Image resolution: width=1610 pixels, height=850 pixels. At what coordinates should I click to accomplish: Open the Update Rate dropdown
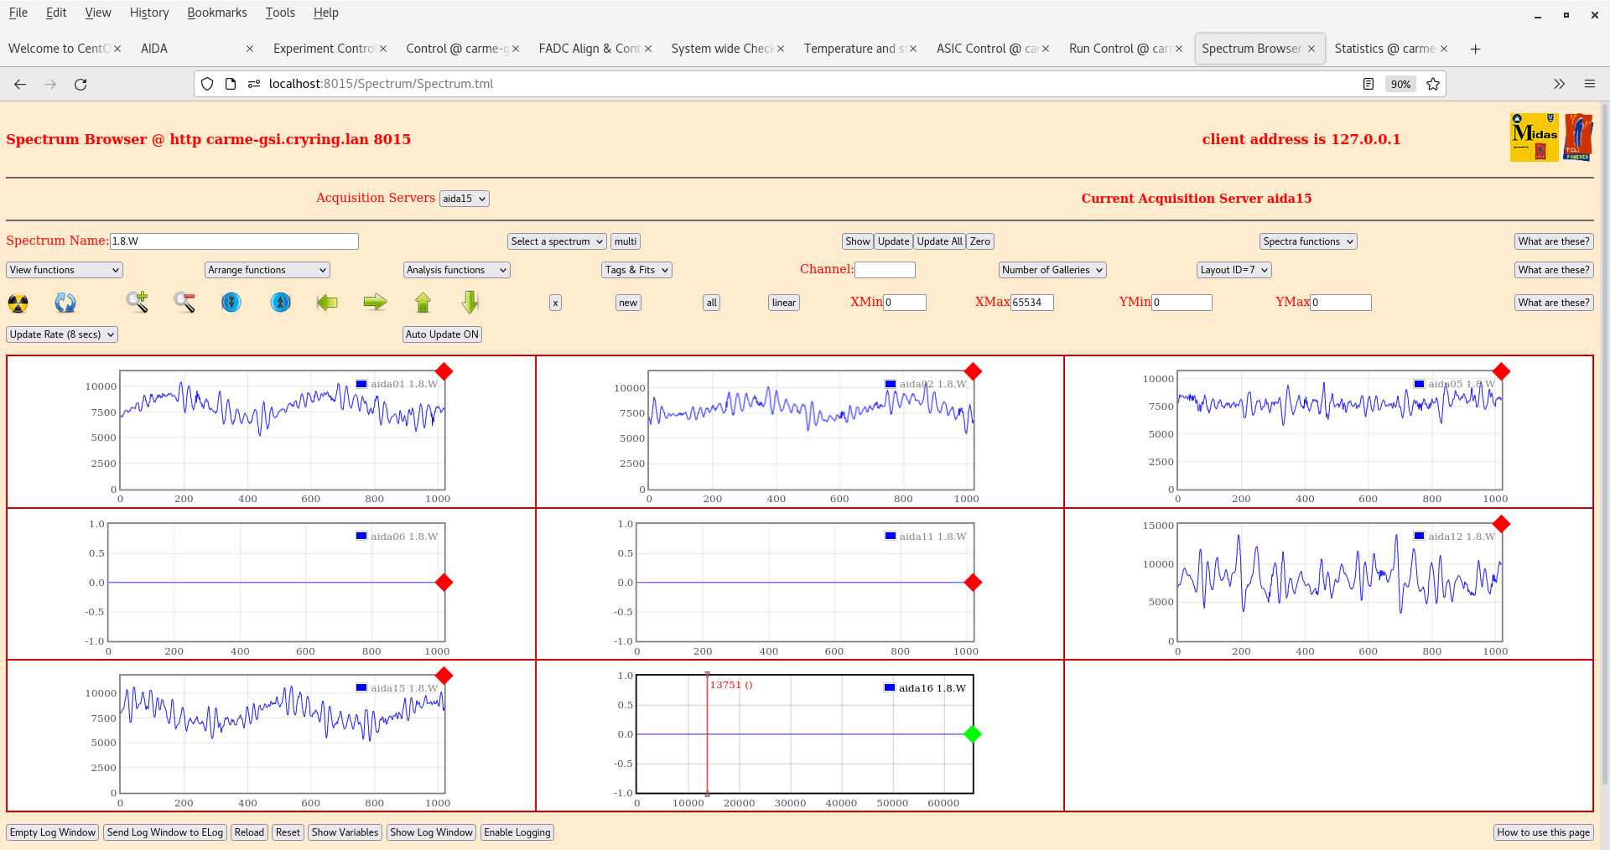tap(62, 334)
